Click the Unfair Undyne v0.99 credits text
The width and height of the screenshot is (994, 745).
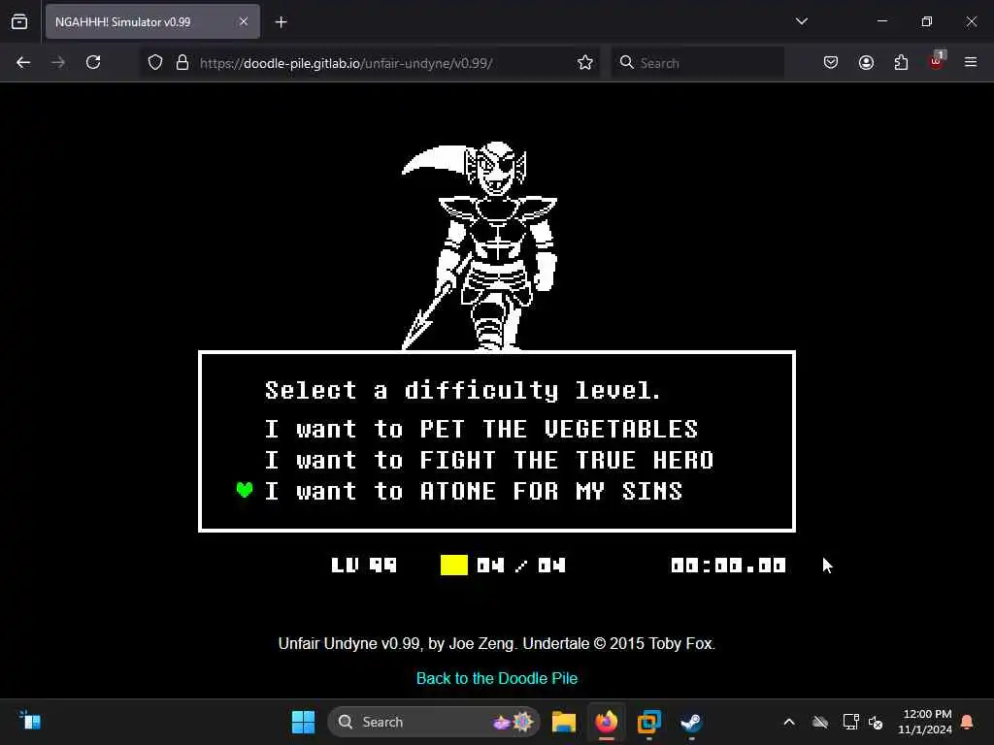(x=497, y=644)
